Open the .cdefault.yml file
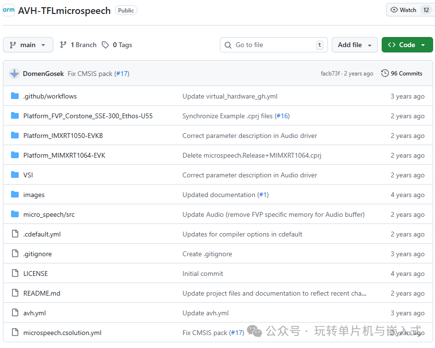 click(x=42, y=235)
